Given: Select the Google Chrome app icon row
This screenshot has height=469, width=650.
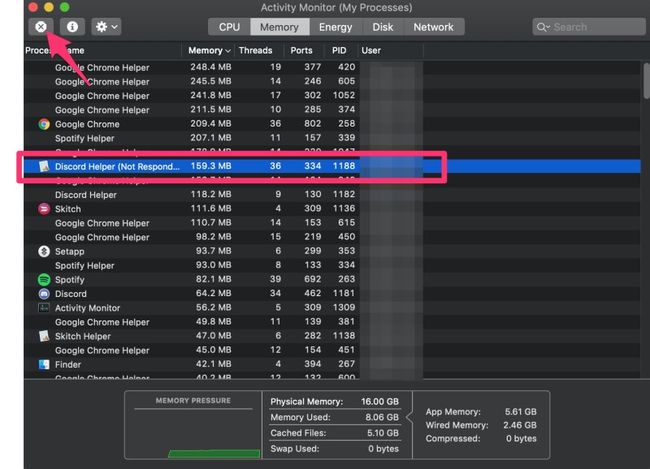Looking at the screenshot, I should [x=44, y=124].
